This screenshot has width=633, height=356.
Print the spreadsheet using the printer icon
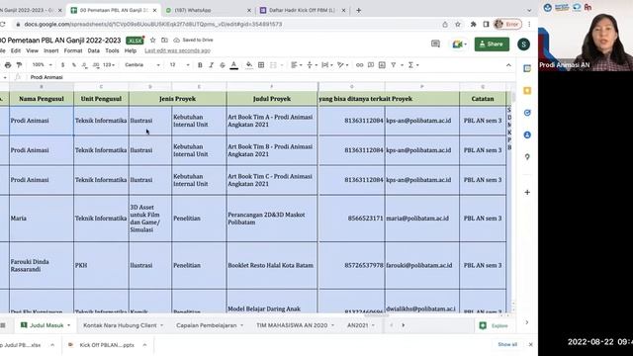(x=8, y=65)
